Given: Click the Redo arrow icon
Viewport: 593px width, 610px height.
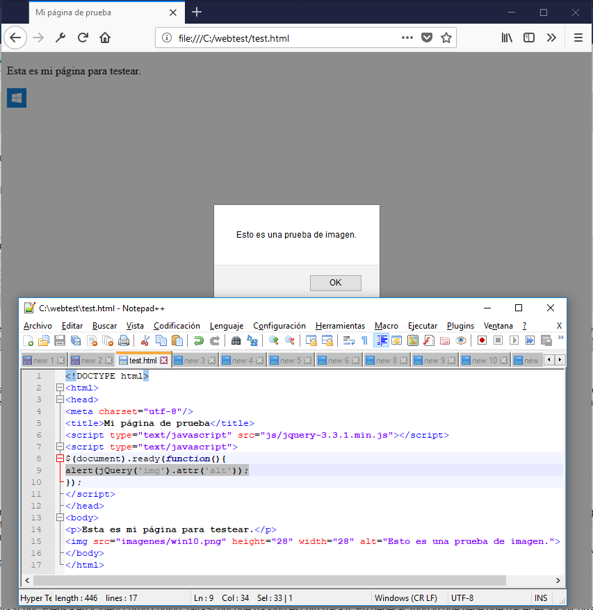Looking at the screenshot, I should pyautogui.click(x=215, y=341).
